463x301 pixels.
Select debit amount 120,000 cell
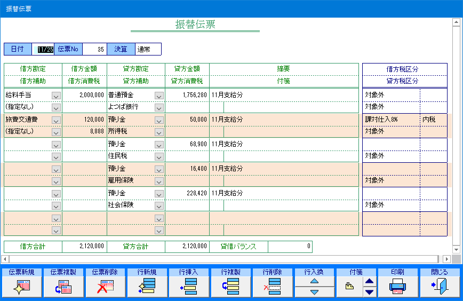tap(84, 120)
